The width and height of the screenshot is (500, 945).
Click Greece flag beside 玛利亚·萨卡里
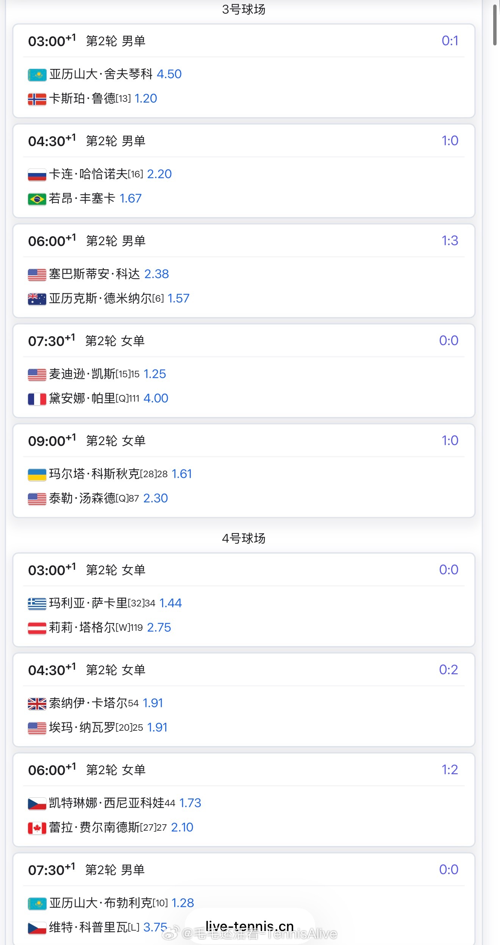tap(37, 603)
